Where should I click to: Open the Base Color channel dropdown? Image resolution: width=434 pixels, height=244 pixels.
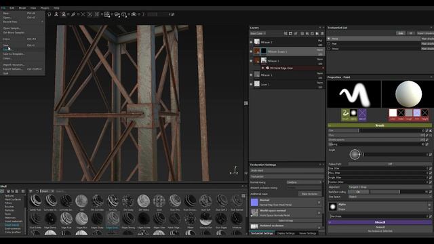click(258, 33)
